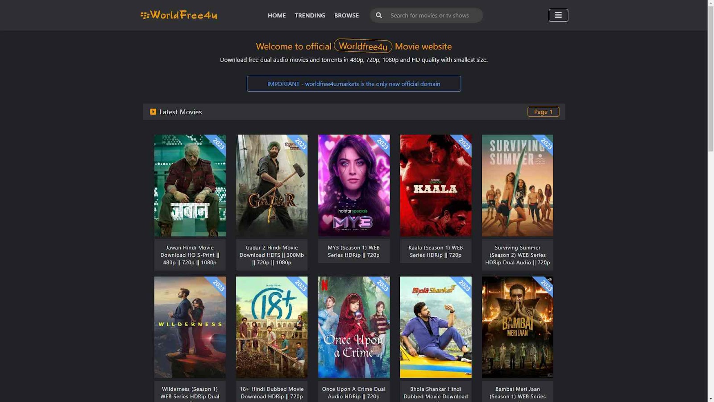Image resolution: width=714 pixels, height=402 pixels.
Task: Click the Worldfree4u badge in the heading
Action: click(x=363, y=46)
